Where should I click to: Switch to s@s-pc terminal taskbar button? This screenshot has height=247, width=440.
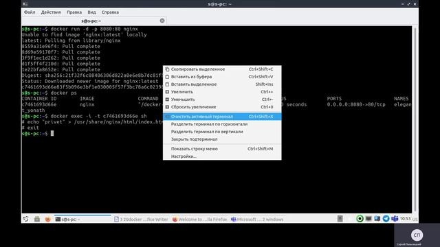coord(82,220)
